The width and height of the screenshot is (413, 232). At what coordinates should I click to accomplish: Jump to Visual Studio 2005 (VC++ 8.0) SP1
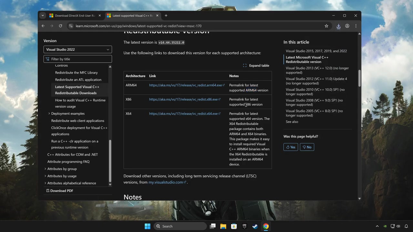point(314,113)
